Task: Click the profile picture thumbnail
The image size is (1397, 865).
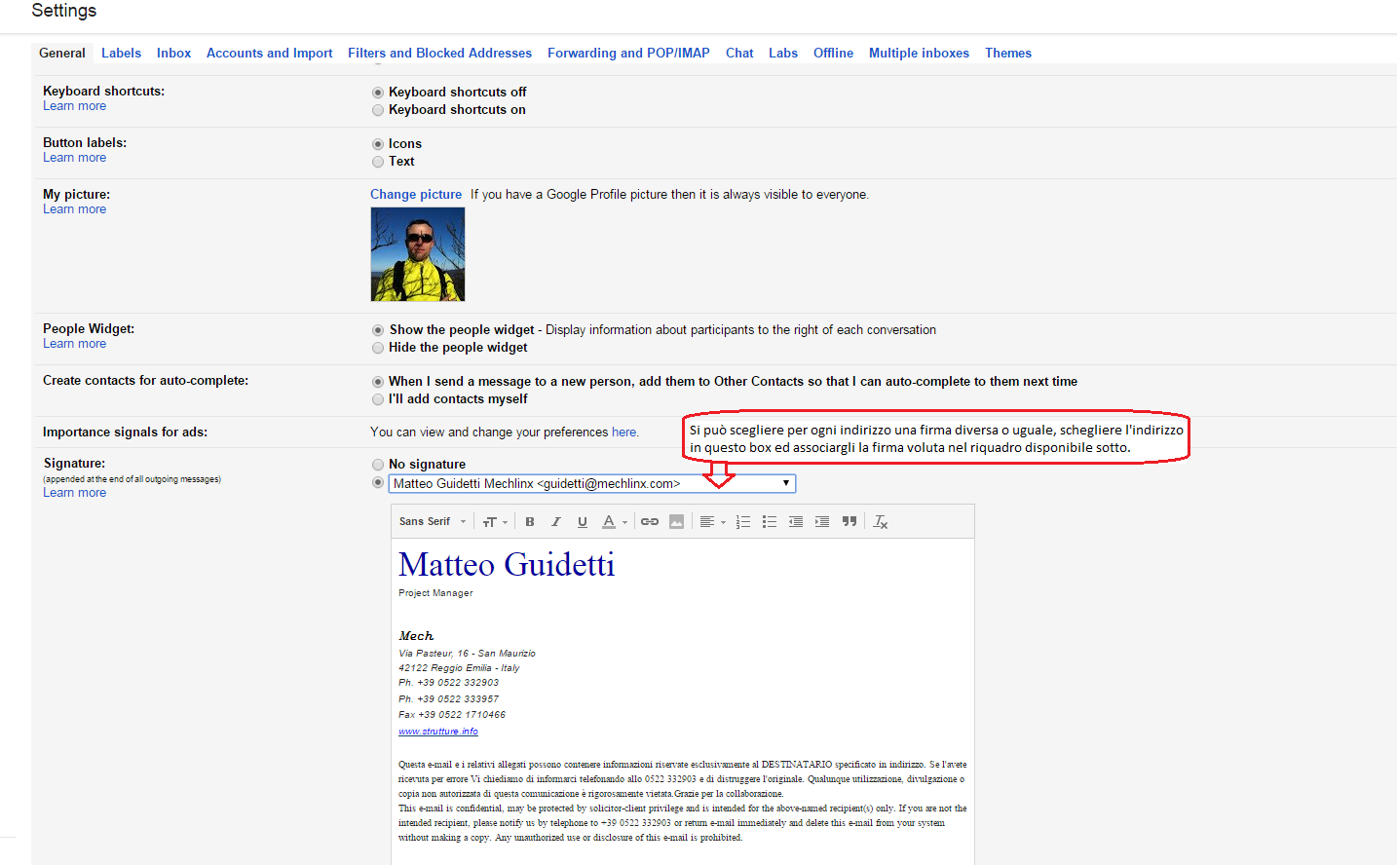Action: [418, 254]
